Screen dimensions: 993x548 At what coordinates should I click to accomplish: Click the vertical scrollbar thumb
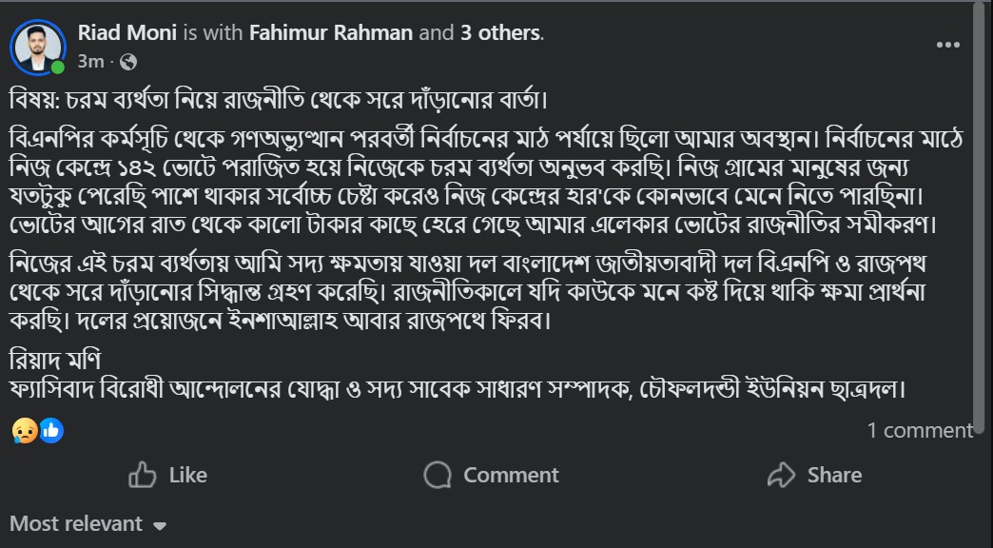pyautogui.click(x=982, y=219)
